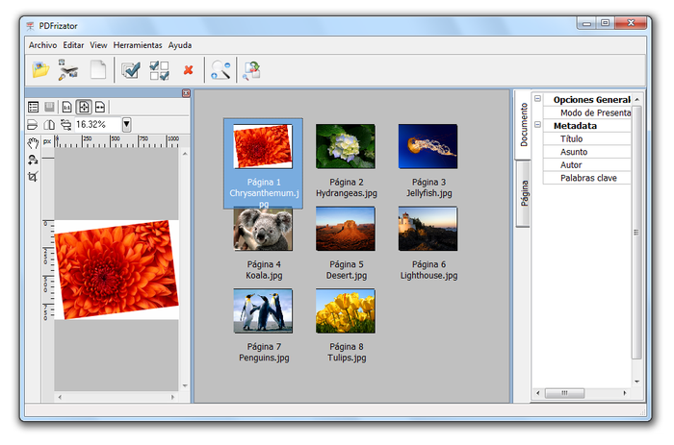Click the red X delete icon
The height and width of the screenshot is (445, 674).
[x=189, y=69]
